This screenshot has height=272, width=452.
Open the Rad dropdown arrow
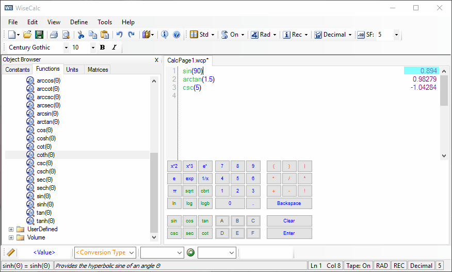[275, 35]
